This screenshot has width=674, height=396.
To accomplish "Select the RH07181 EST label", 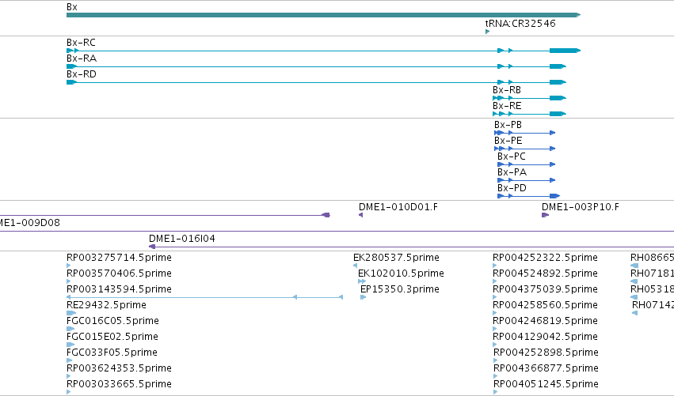I will point(652,273).
